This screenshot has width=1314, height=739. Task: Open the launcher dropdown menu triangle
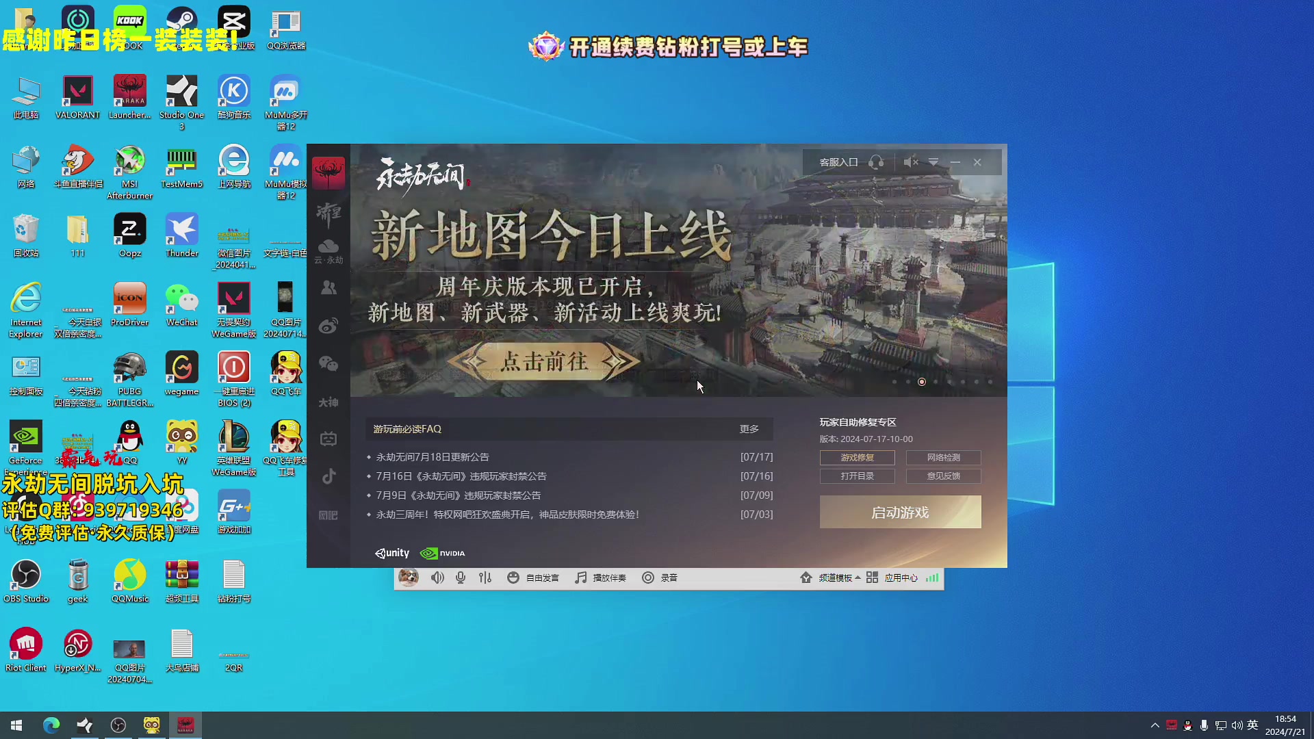coord(933,162)
